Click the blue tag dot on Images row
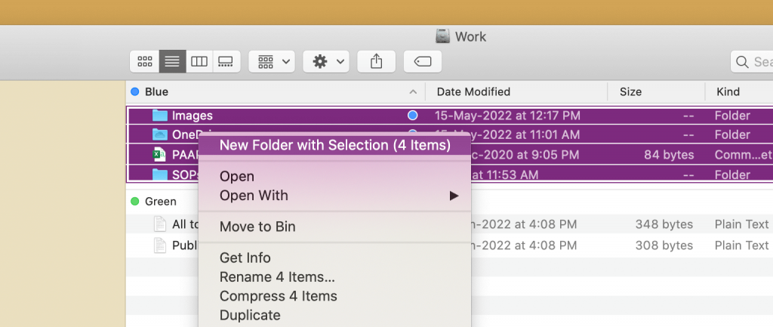Image resolution: width=773 pixels, height=327 pixels. pyautogui.click(x=413, y=116)
